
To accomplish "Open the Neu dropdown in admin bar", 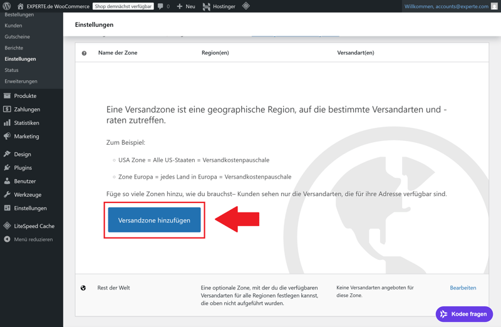I will (186, 6).
